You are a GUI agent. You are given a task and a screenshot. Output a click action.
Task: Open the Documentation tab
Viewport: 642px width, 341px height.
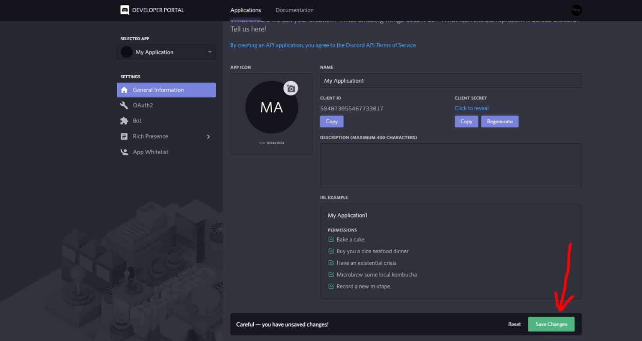pos(294,10)
